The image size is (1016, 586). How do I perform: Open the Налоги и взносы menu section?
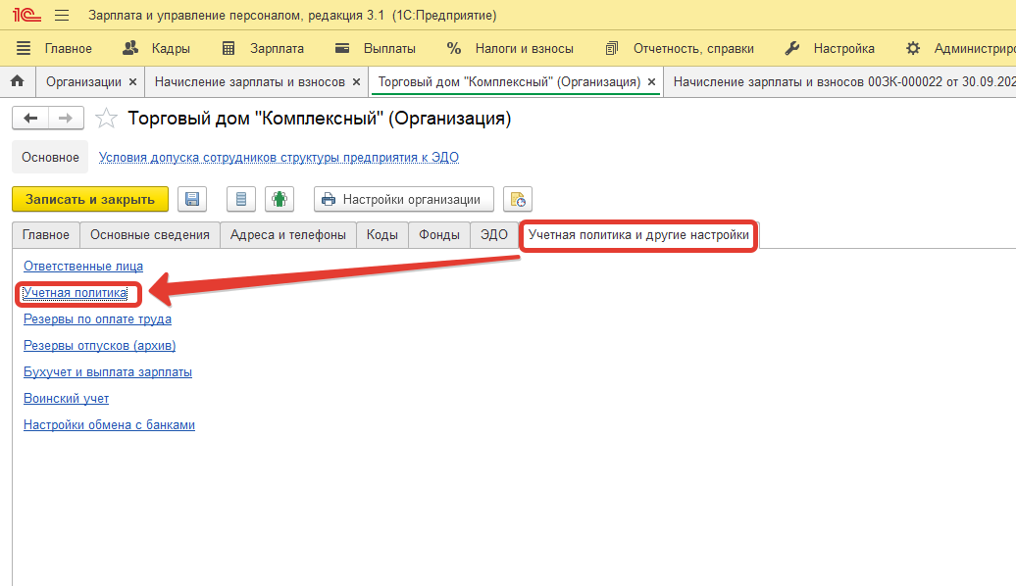pos(511,48)
